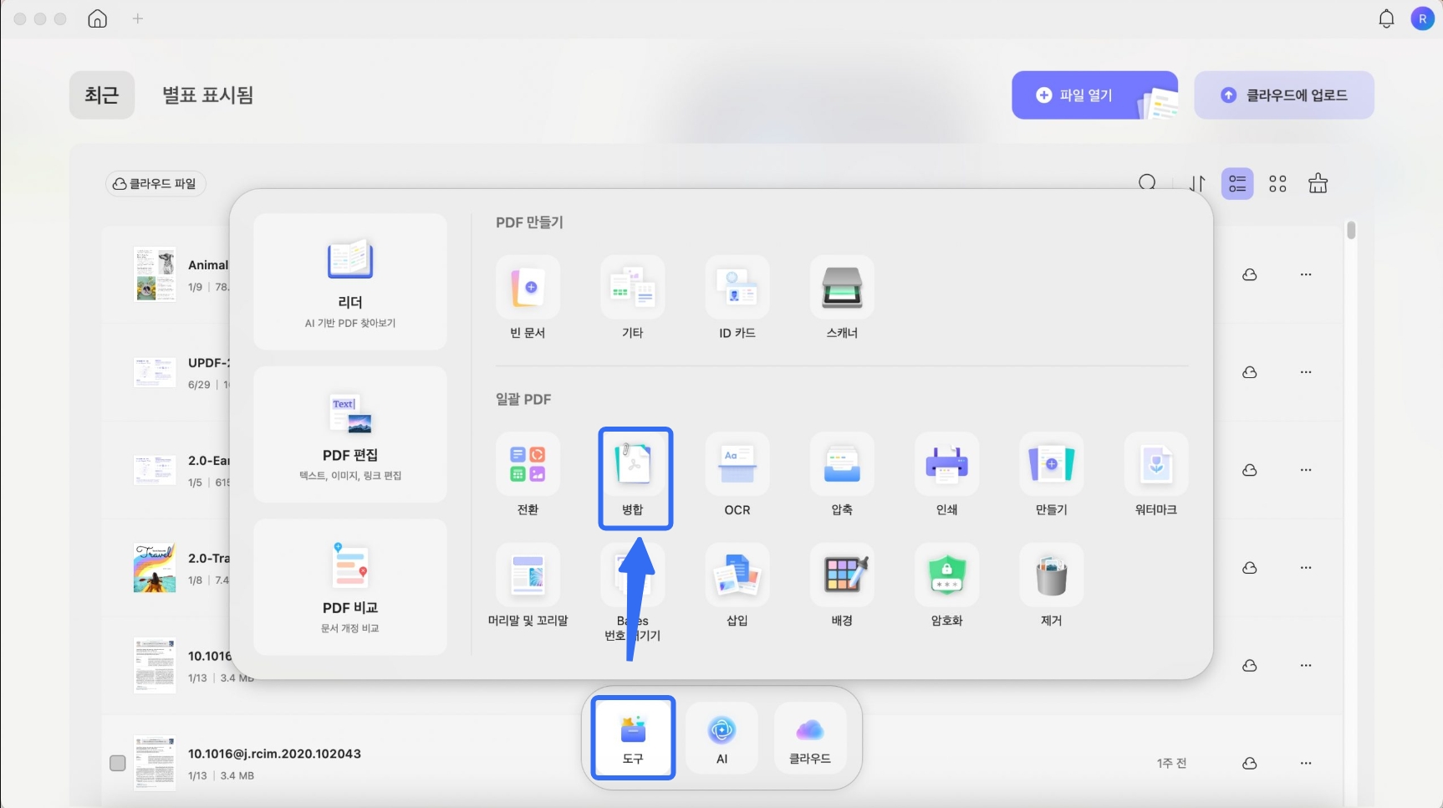The image size is (1443, 808).
Task: Switch to the AI tab in bottom bar
Action: pos(721,737)
